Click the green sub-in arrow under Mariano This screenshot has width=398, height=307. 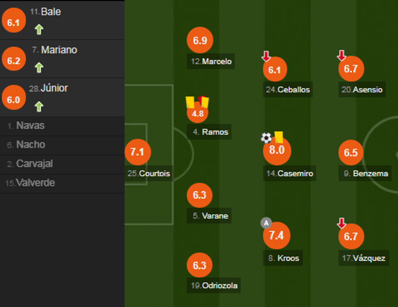[39, 67]
